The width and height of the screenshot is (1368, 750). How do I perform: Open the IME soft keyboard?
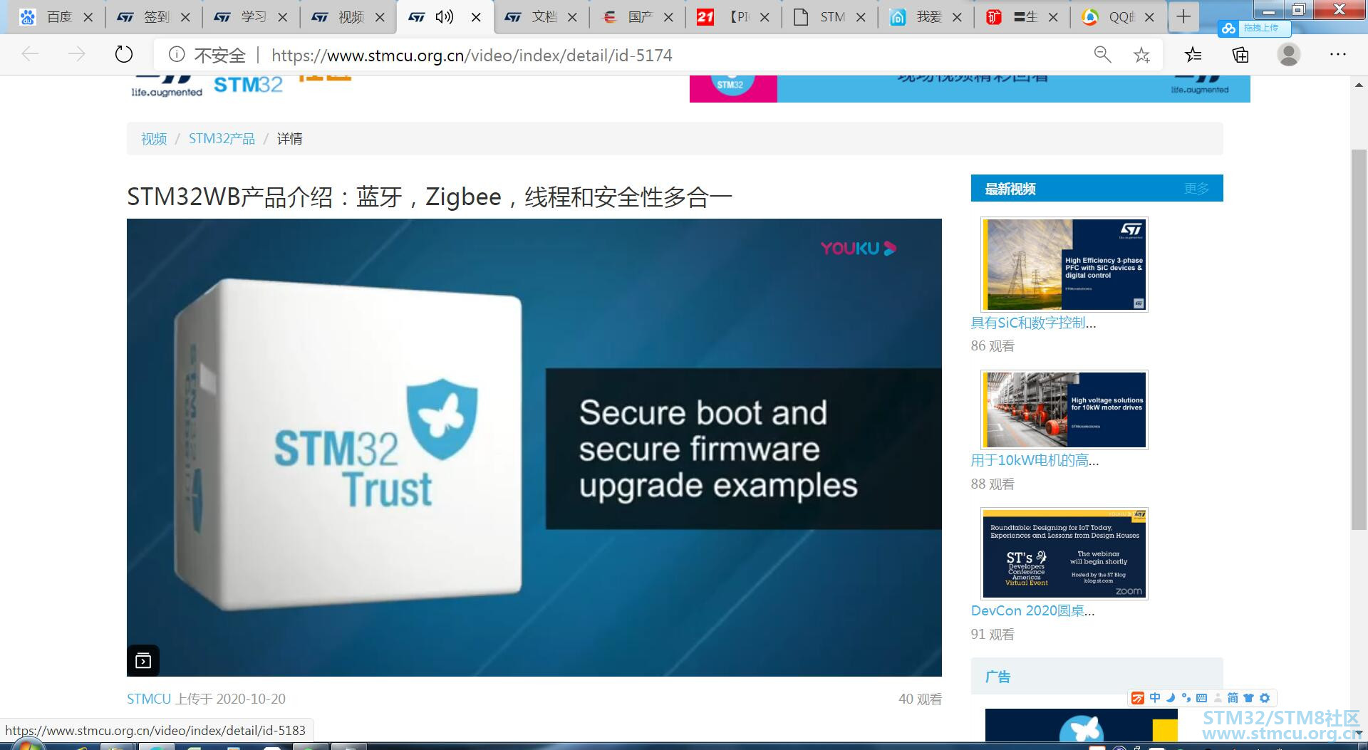coord(1201,698)
